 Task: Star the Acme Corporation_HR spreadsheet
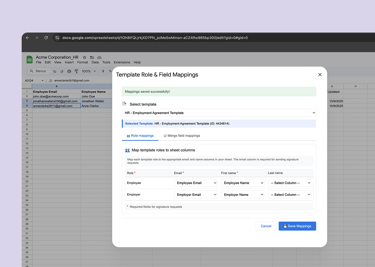pyautogui.click(x=85, y=57)
